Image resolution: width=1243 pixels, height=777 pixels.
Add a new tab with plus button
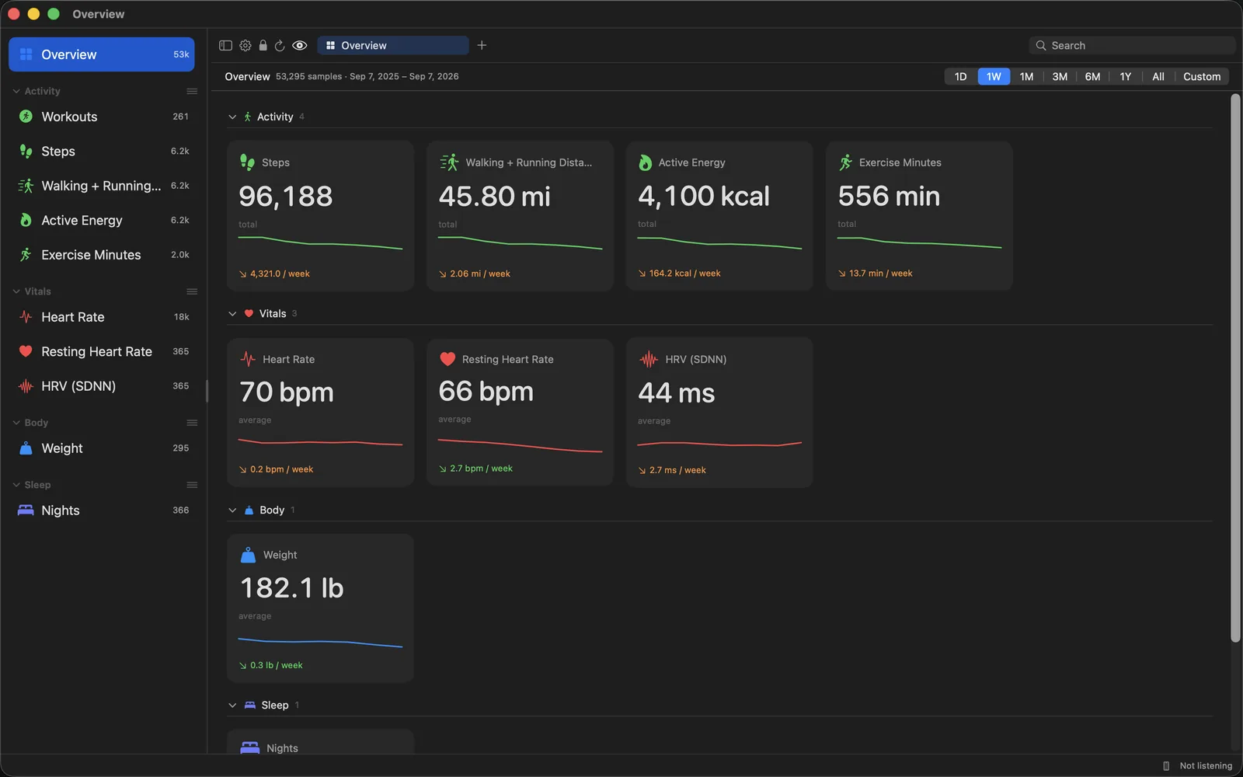tap(482, 45)
